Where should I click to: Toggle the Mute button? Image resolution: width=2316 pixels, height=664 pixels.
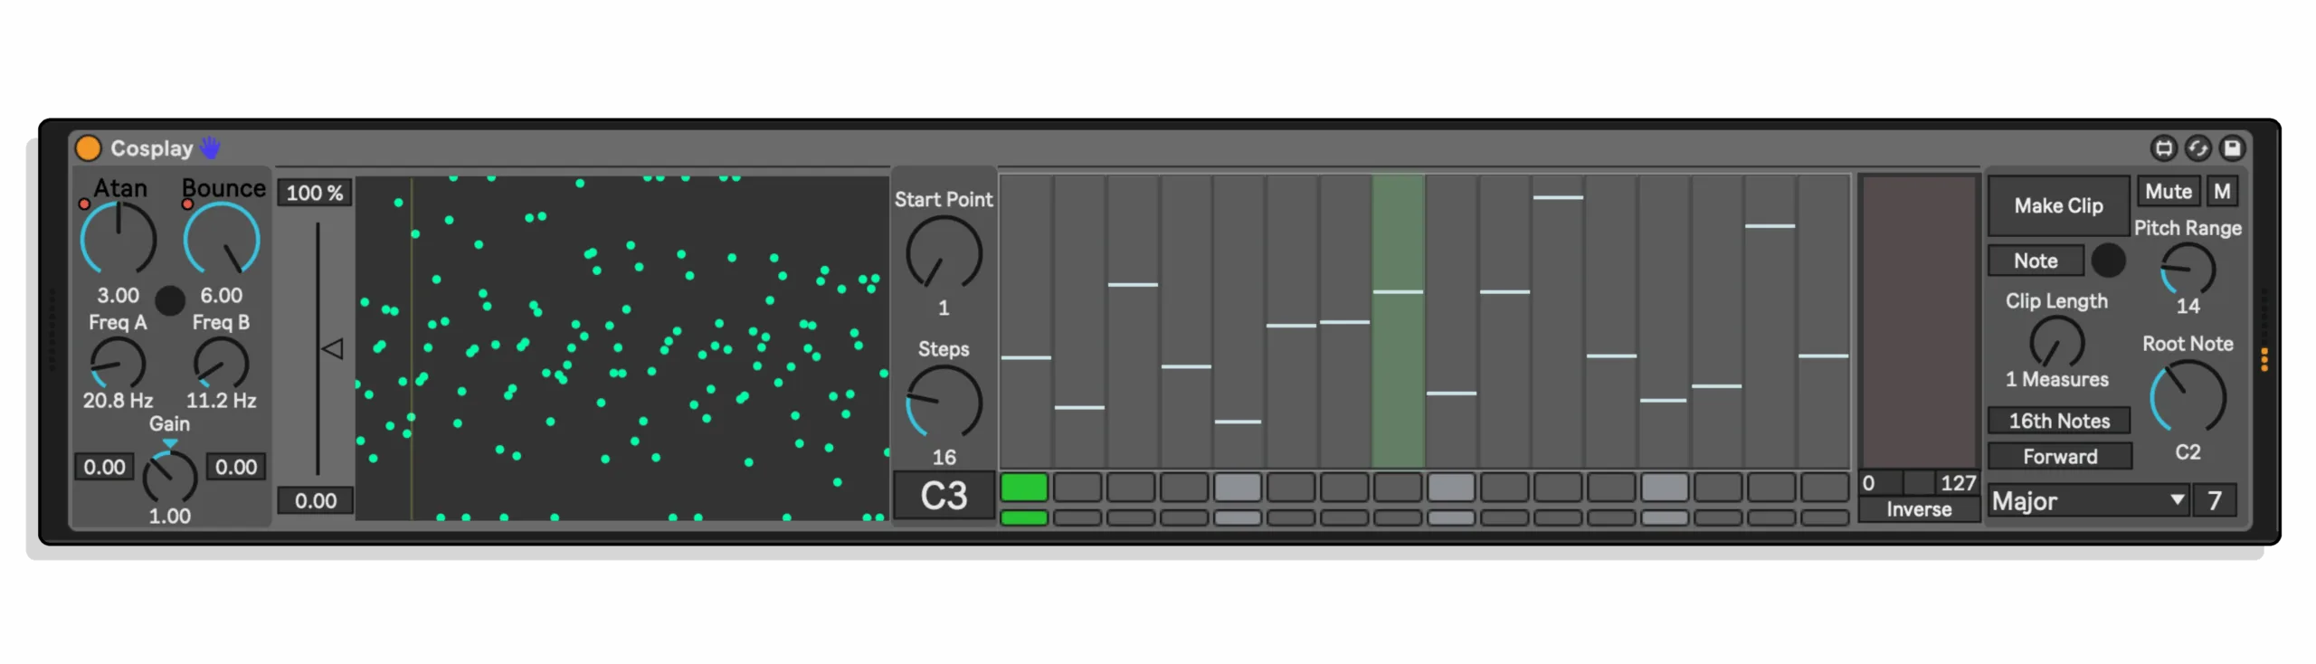pos(2168,192)
